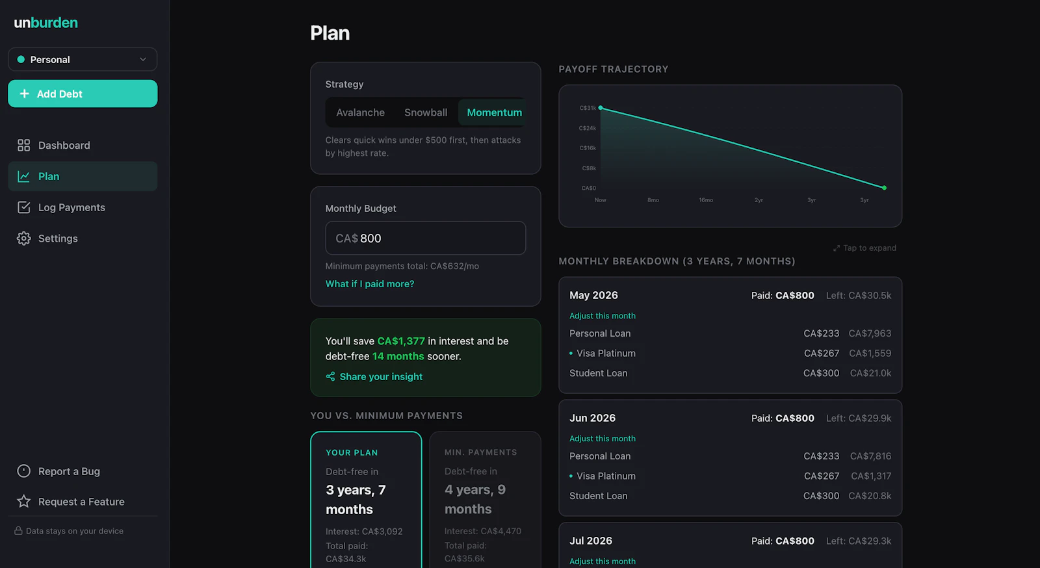Click Adjust this month for Jun 2026

603,439
